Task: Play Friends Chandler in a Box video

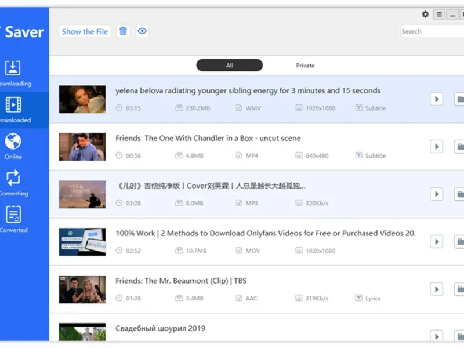Action: click(x=437, y=147)
